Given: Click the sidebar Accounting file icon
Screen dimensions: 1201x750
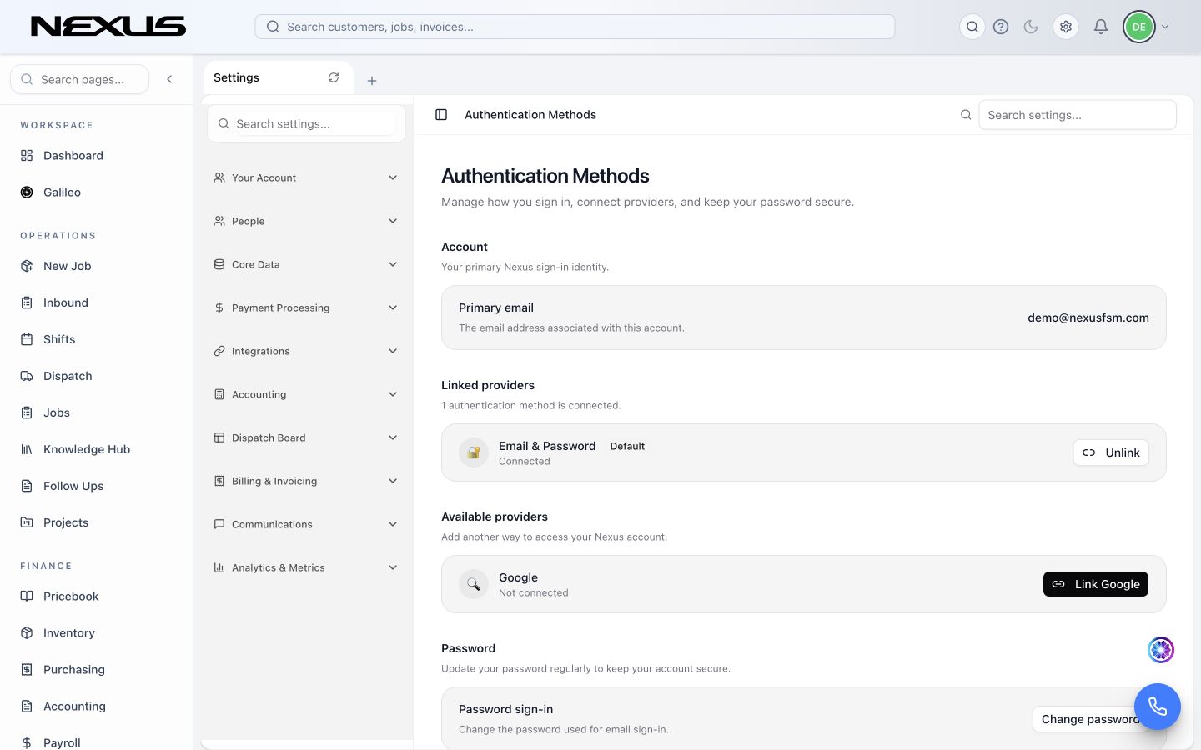Looking at the screenshot, I should (27, 706).
